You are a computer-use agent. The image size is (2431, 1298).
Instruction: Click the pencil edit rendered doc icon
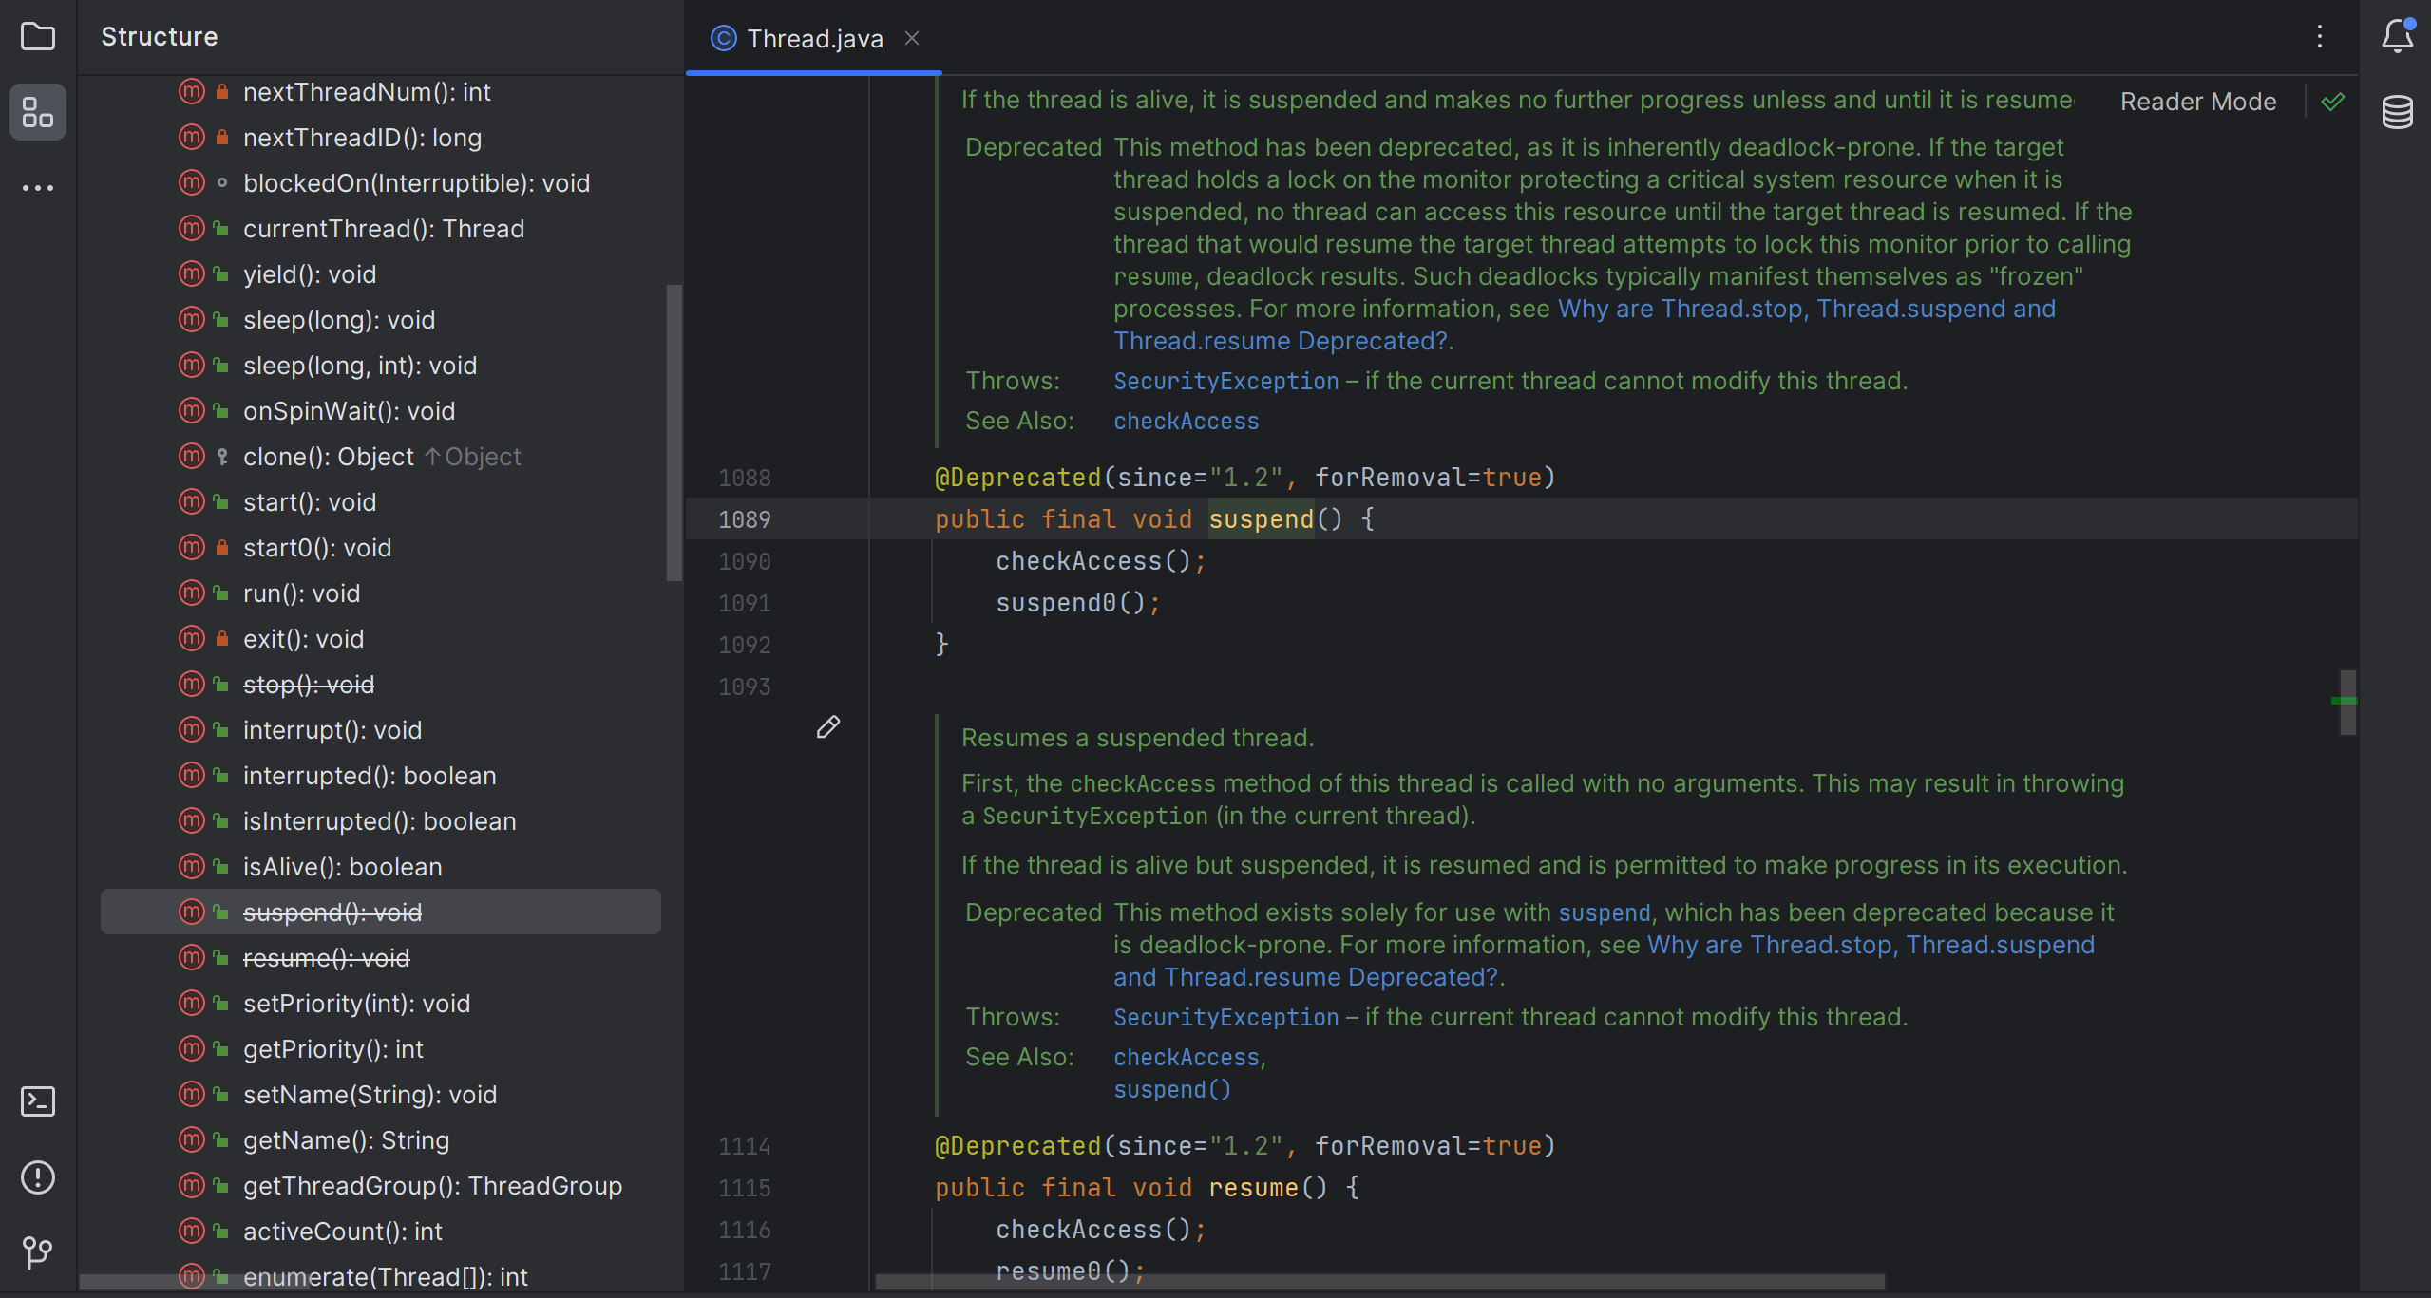pyautogui.click(x=827, y=727)
